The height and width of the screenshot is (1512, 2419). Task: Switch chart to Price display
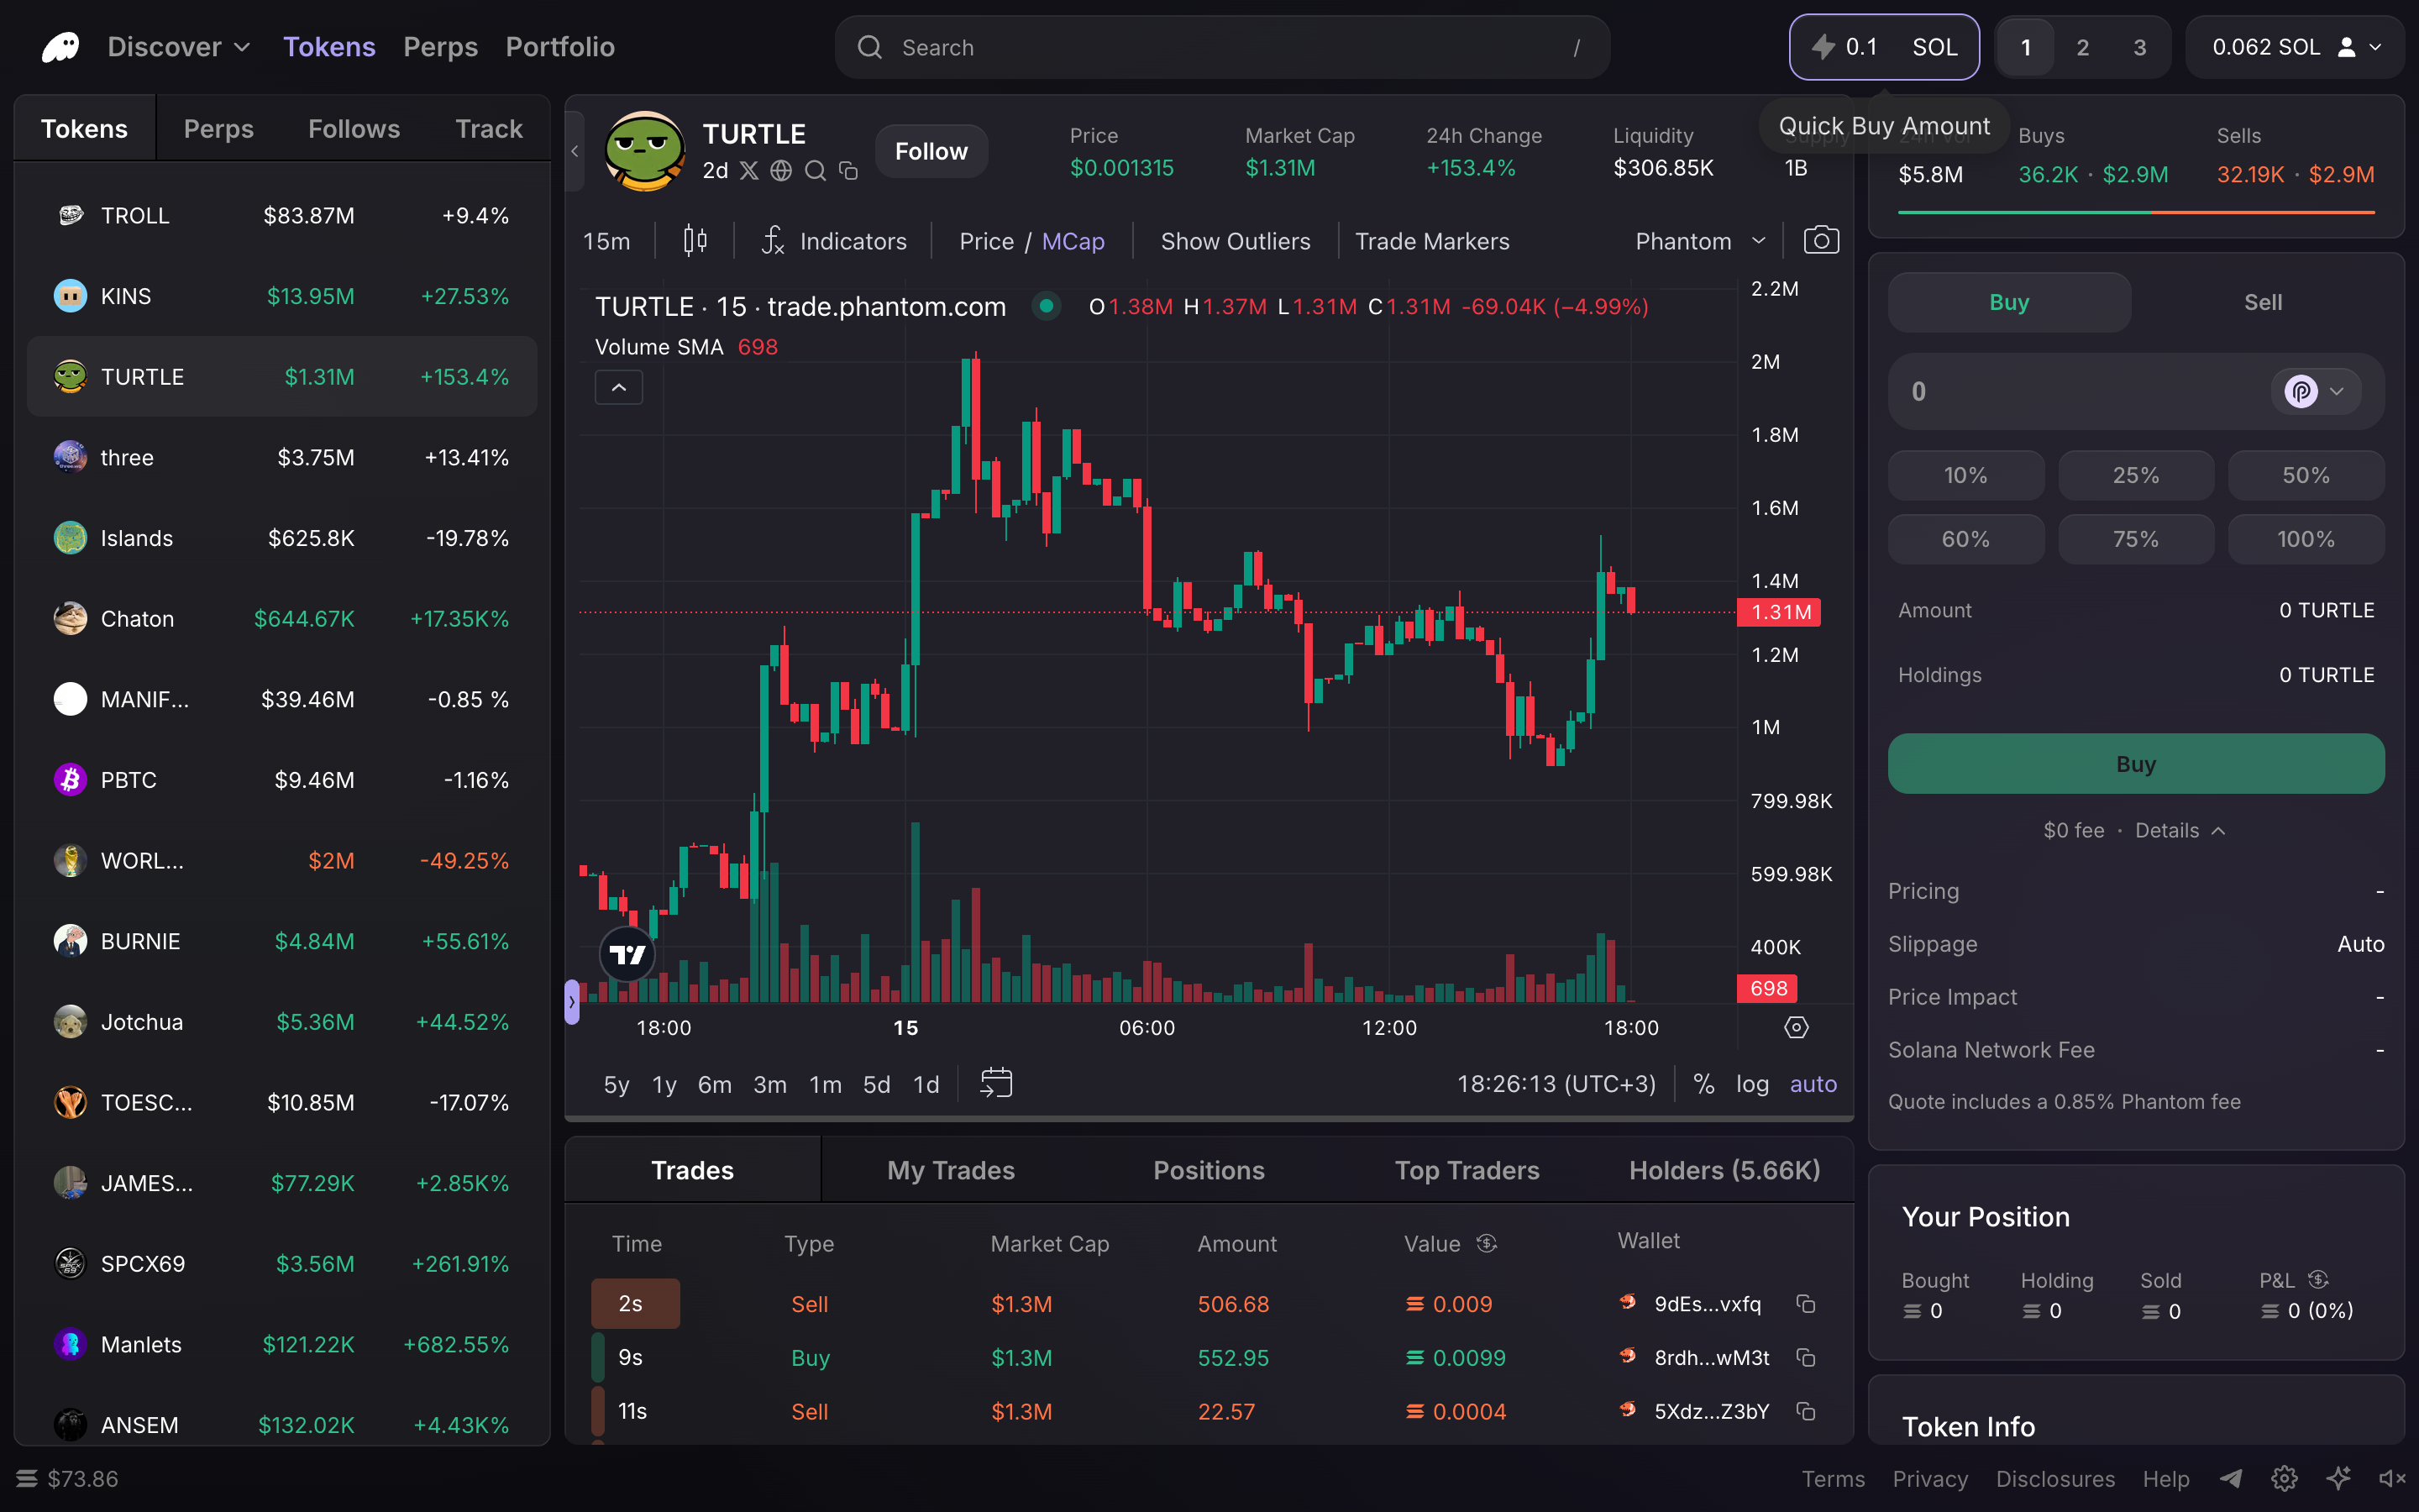coord(987,241)
